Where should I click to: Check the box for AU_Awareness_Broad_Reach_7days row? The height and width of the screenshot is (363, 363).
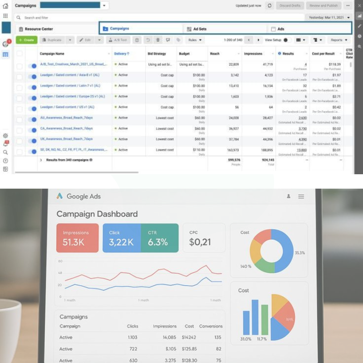click(20, 120)
